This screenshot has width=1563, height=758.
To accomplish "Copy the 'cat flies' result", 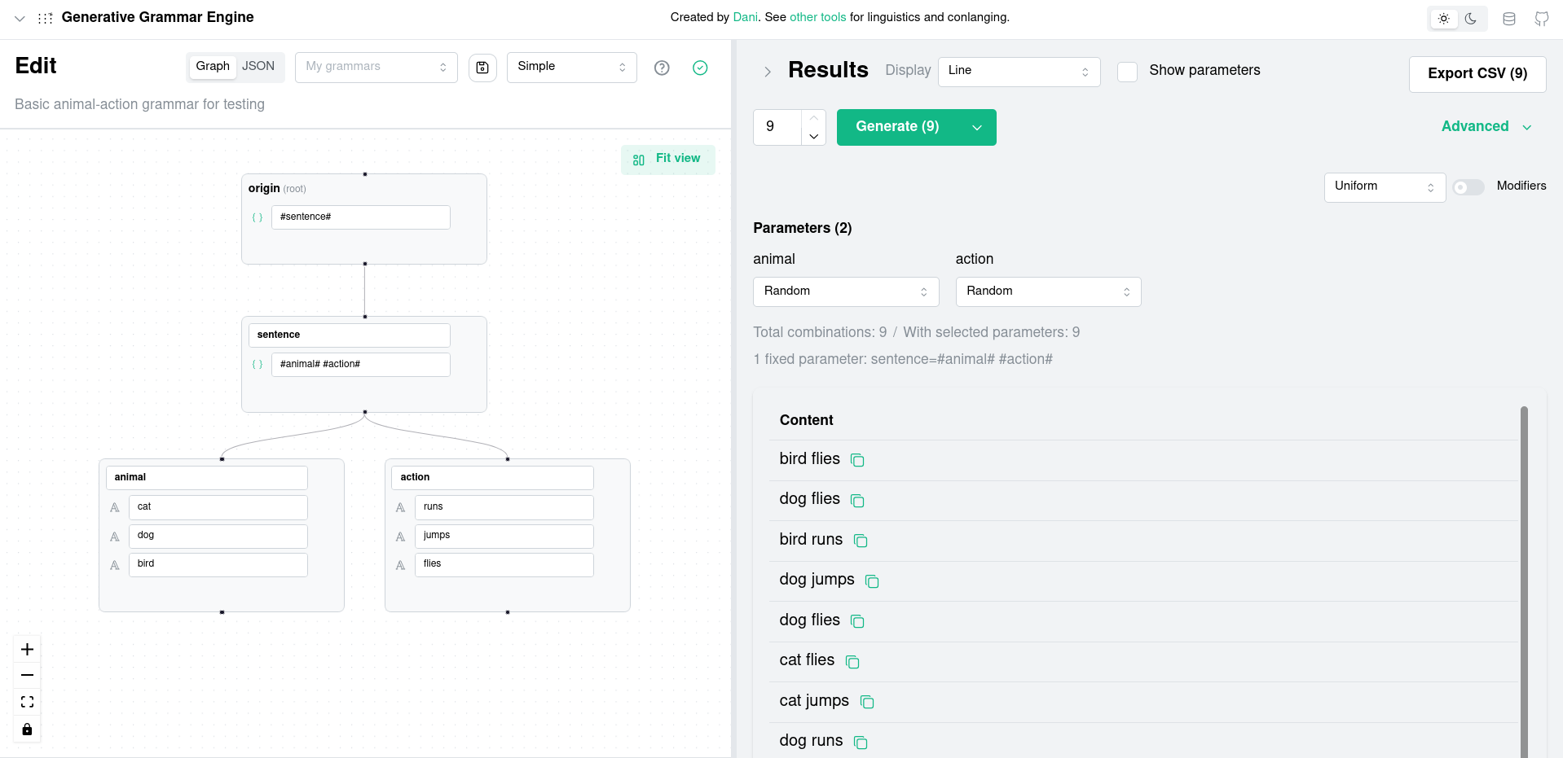I will pyautogui.click(x=852, y=662).
